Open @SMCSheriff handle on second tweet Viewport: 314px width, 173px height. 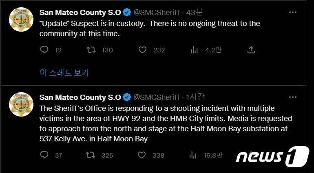coord(157,97)
